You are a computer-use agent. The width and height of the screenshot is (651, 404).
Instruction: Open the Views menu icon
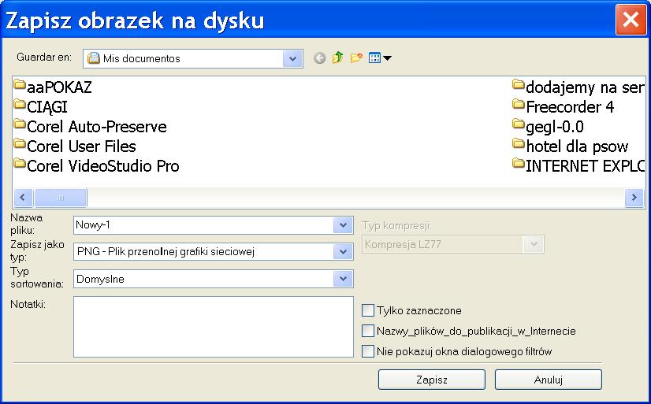coord(379,58)
